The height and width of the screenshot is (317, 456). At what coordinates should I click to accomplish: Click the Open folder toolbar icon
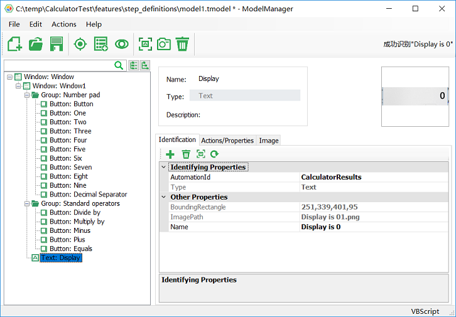point(36,44)
